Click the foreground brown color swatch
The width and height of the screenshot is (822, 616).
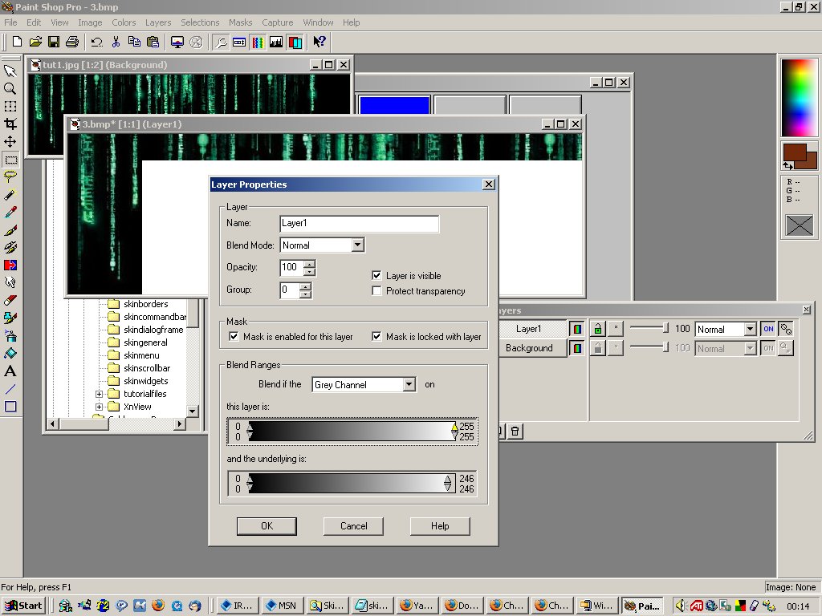click(794, 153)
